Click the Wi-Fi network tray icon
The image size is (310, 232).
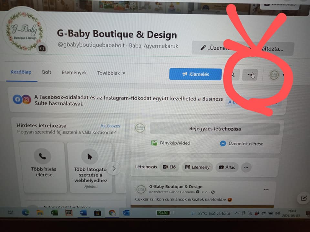click(250, 213)
